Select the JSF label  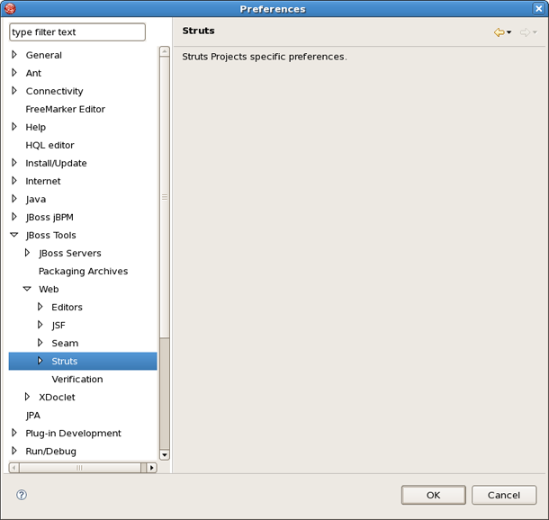click(58, 326)
